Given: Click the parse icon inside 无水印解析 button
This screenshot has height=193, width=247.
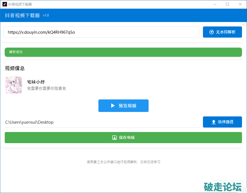Looking at the screenshot, I should (212, 32).
